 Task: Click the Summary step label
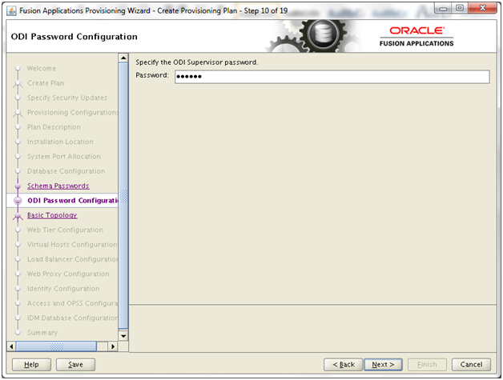tap(42, 333)
